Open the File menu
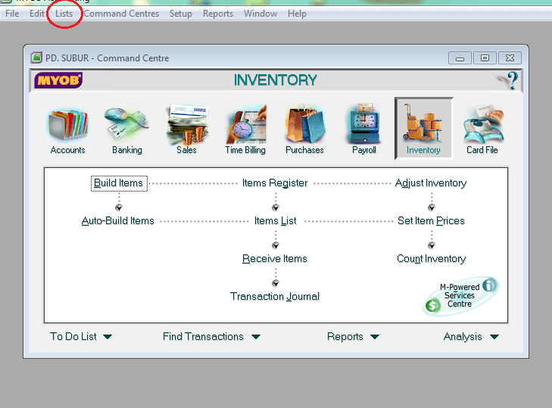This screenshot has height=408, width=552. click(12, 14)
